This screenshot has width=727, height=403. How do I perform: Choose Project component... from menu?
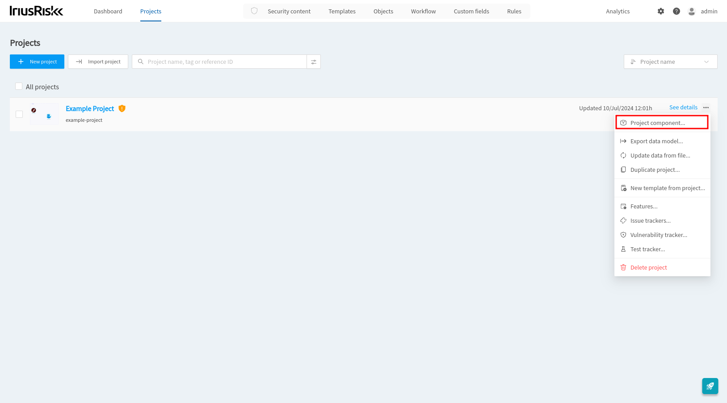tap(662, 123)
